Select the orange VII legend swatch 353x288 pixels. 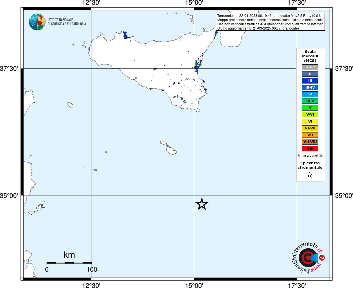[310, 135]
